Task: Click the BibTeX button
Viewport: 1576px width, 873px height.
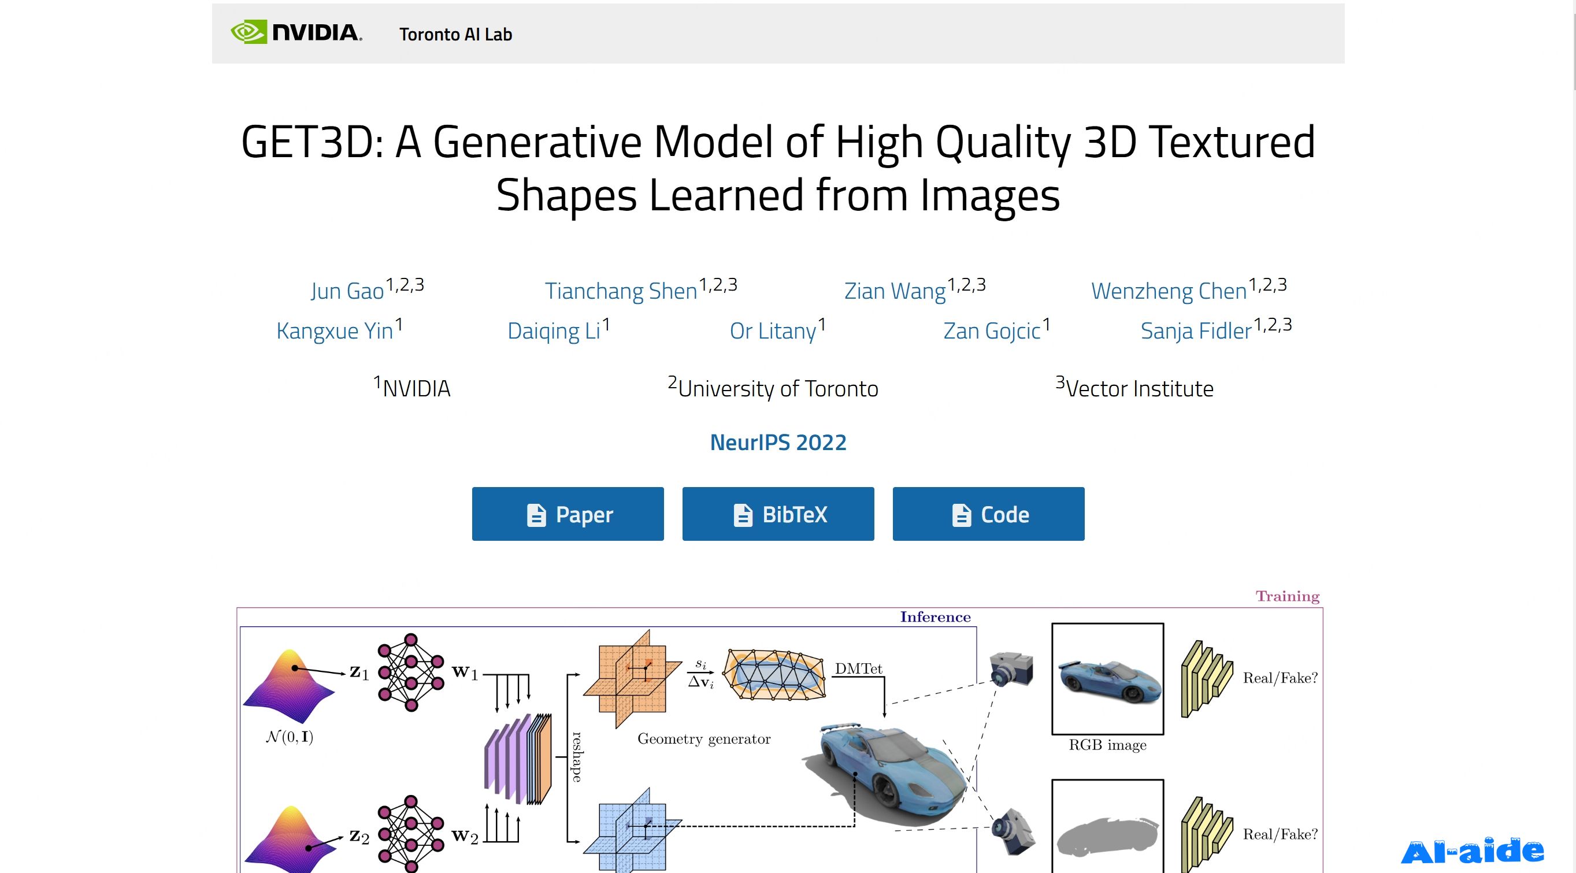Action: tap(778, 514)
